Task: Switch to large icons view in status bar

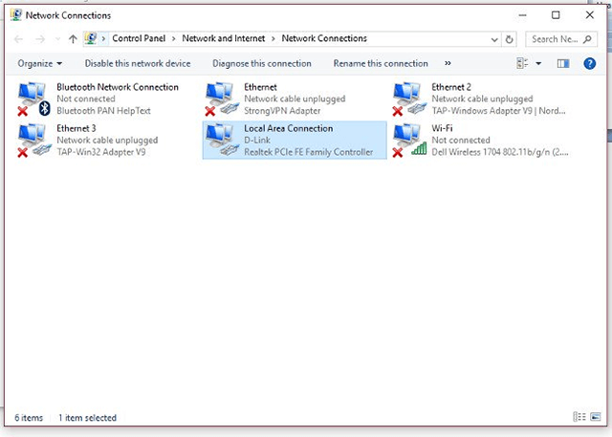Action: 596,416
